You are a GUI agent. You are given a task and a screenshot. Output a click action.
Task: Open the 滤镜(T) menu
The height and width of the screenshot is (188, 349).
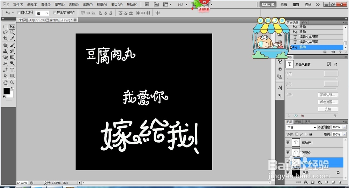tap(88, 5)
